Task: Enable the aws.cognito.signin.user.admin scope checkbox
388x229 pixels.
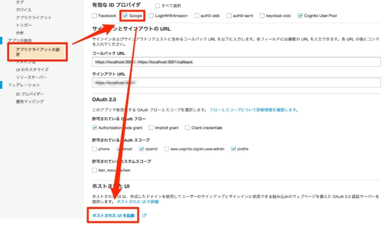Action: point(167,149)
